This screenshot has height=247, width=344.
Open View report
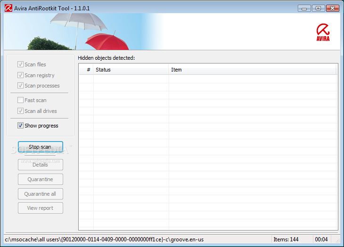tap(41, 208)
